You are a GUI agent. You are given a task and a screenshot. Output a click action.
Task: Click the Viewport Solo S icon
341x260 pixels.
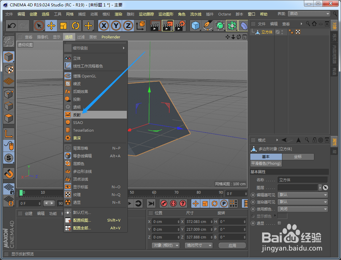pyautogui.click(x=9, y=158)
